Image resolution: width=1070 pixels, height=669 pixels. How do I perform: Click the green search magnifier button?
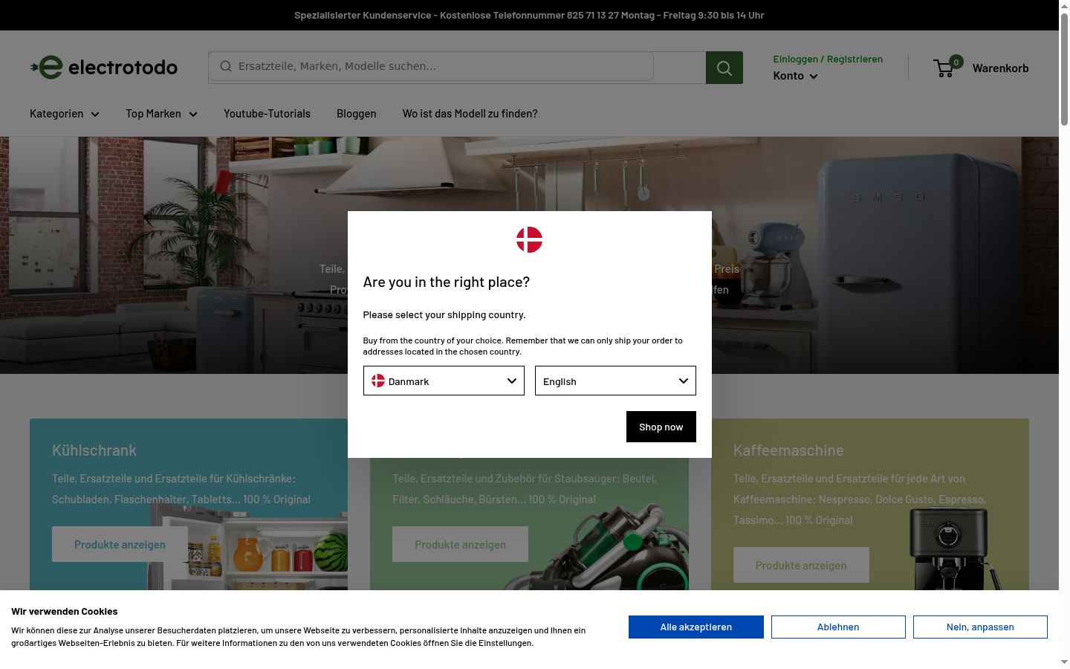point(724,68)
